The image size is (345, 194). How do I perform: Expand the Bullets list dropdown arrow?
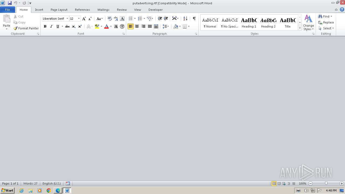(x=135, y=19)
